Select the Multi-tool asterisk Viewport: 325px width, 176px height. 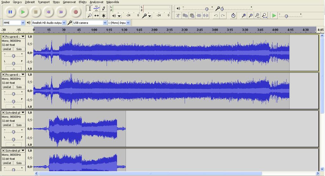(x=103, y=16)
